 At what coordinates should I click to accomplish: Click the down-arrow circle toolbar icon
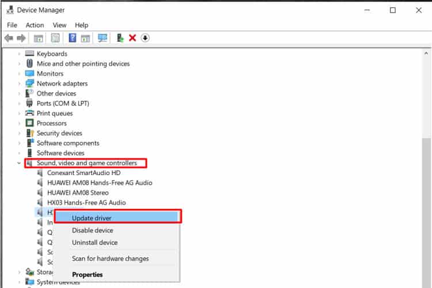click(x=145, y=38)
